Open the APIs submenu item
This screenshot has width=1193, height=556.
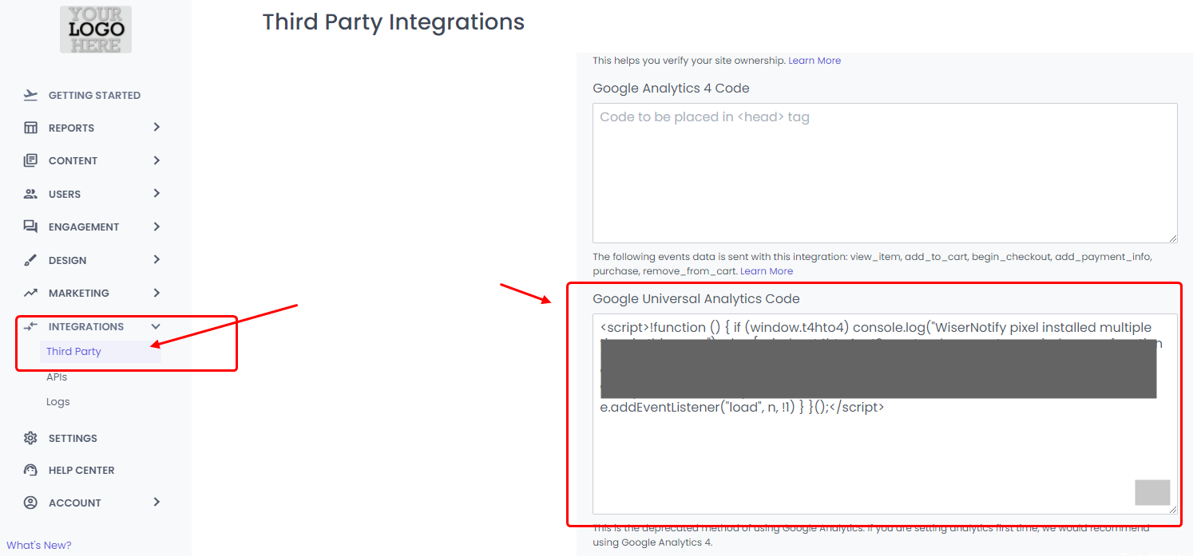point(57,377)
